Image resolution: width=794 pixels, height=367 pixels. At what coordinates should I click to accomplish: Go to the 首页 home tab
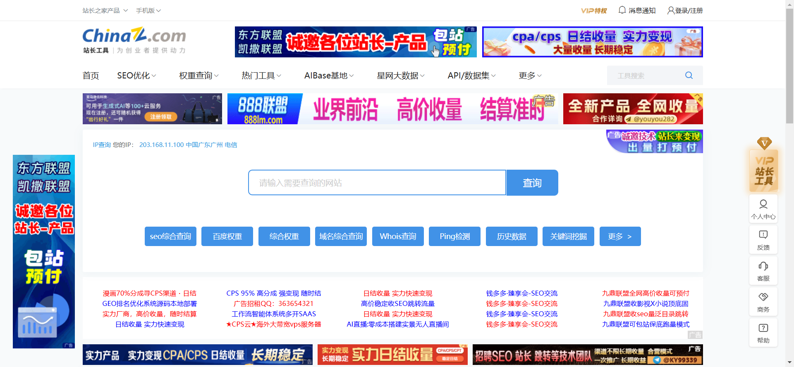[91, 76]
